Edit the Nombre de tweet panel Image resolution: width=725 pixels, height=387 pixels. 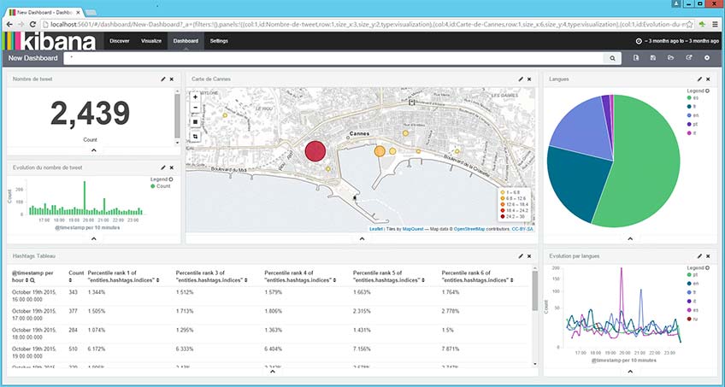[x=162, y=79]
